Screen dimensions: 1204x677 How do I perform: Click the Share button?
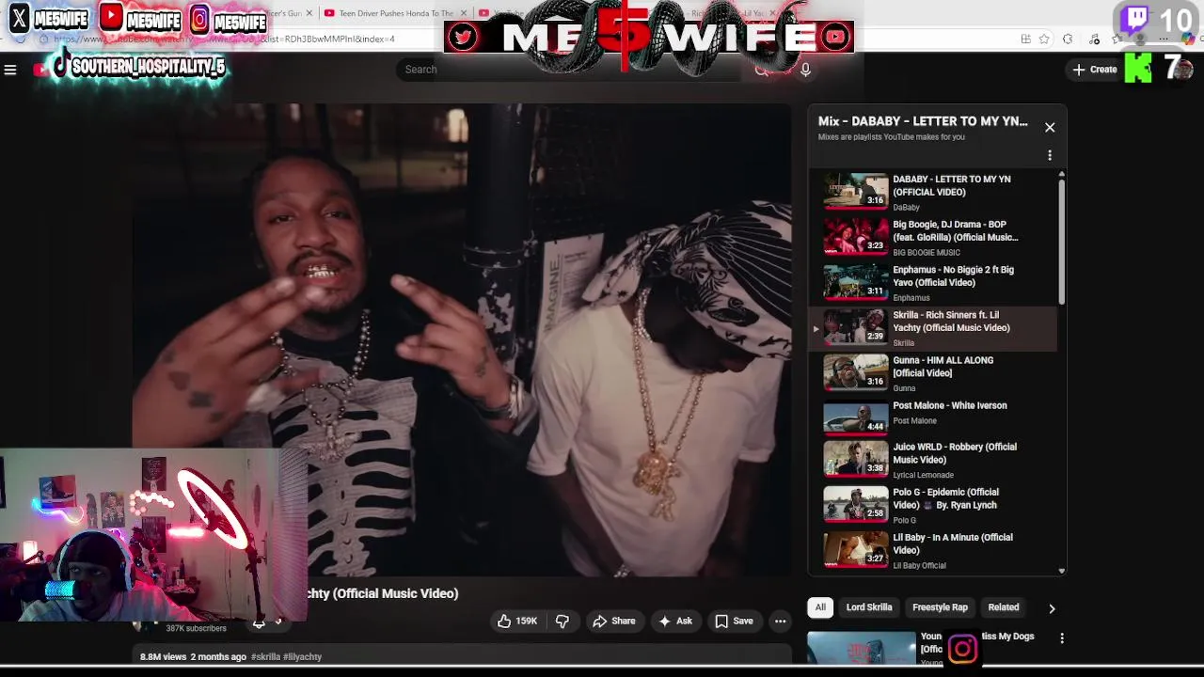pos(613,622)
